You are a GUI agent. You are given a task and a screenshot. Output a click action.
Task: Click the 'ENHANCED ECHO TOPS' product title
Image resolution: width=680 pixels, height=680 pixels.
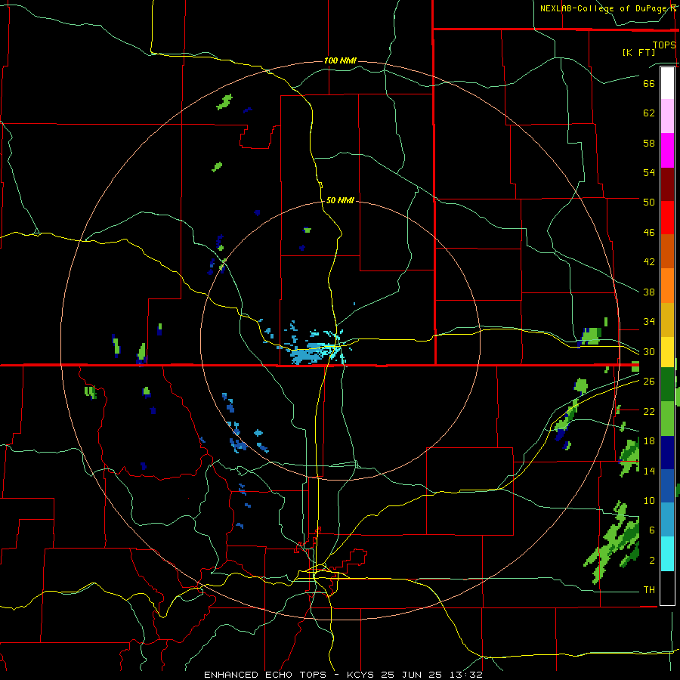(265, 675)
